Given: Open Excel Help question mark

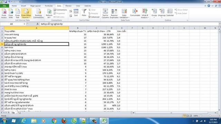Looking at the screenshot, I should (209, 6).
